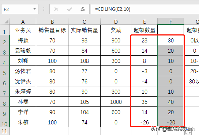199x135 pixels.
Task: Click the Select All corner triangle
Action: coord(6,22)
